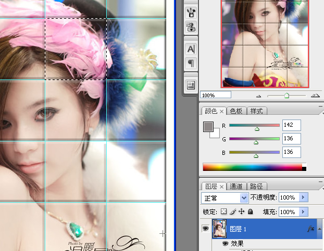Screen dimensions: 324x251
Task: Select the 图层 1 layer name
Action: pyautogui.click(x=238, y=229)
